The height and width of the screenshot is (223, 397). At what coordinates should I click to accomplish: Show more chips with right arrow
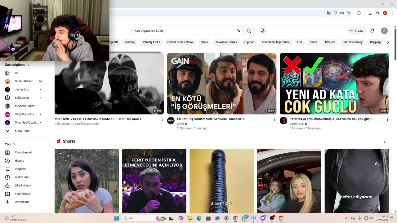[x=388, y=42]
